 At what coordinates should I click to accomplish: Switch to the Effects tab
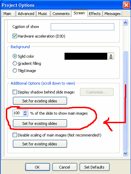pyautogui.click(x=95, y=14)
